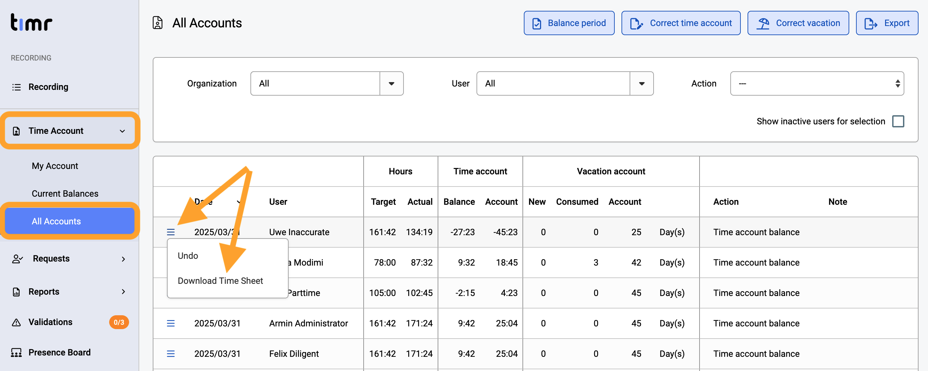
Task: Open Validations in sidebar
Action: pyautogui.click(x=50, y=322)
